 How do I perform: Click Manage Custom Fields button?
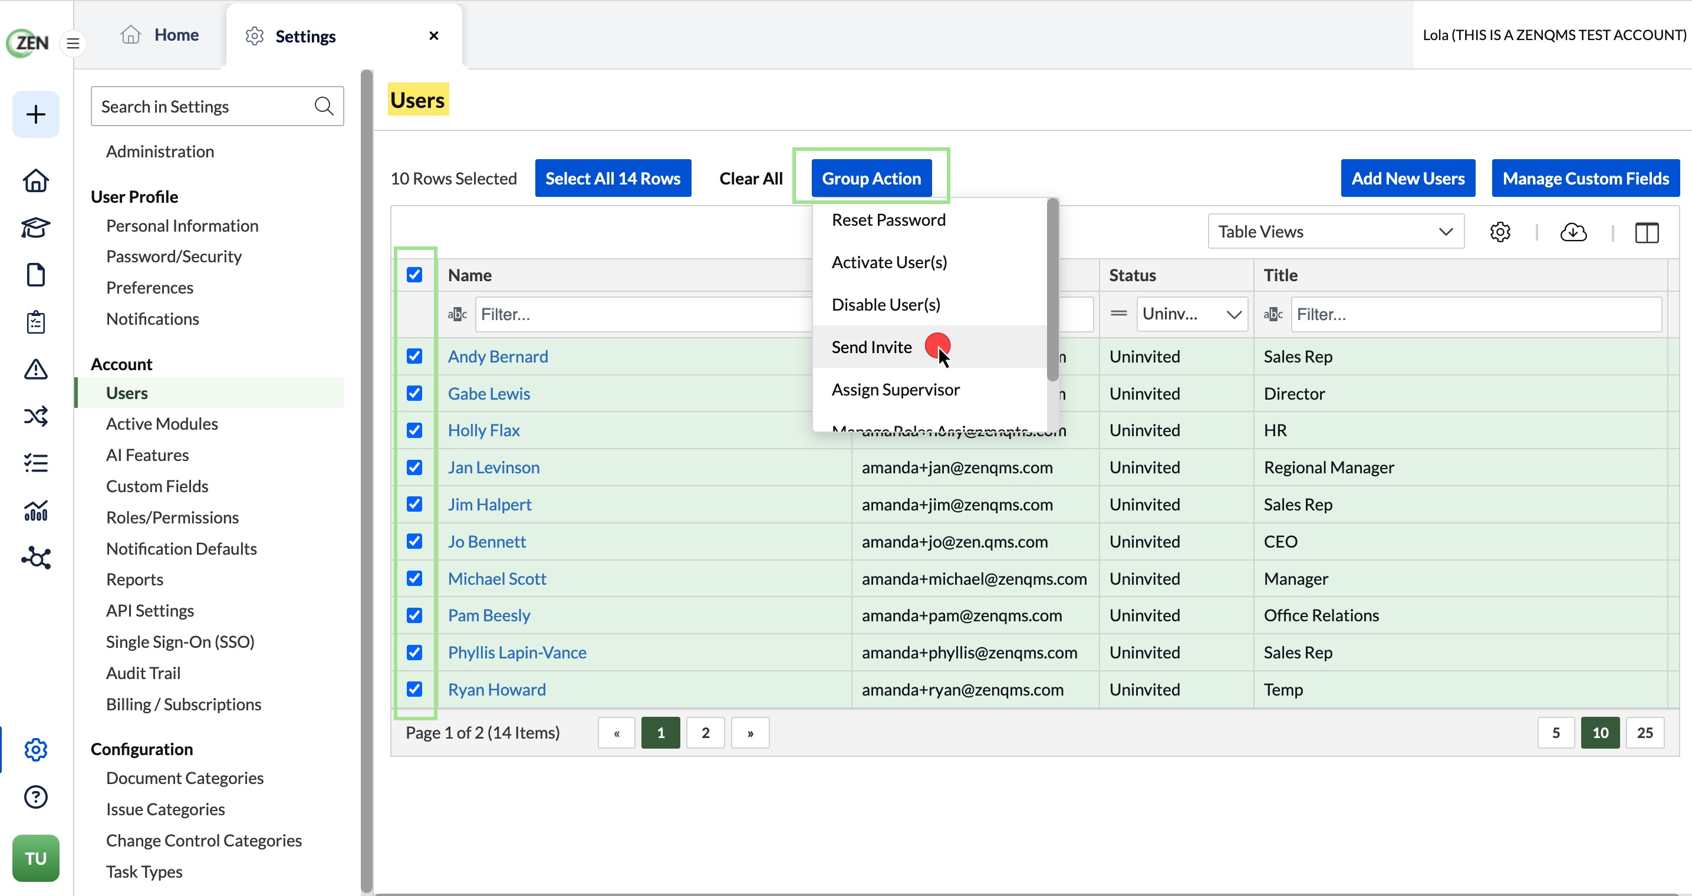coord(1585,178)
